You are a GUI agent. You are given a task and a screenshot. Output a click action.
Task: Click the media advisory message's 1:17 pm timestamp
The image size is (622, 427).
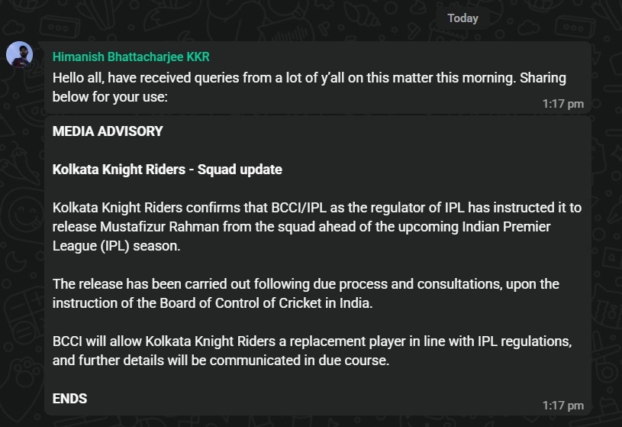coord(563,406)
